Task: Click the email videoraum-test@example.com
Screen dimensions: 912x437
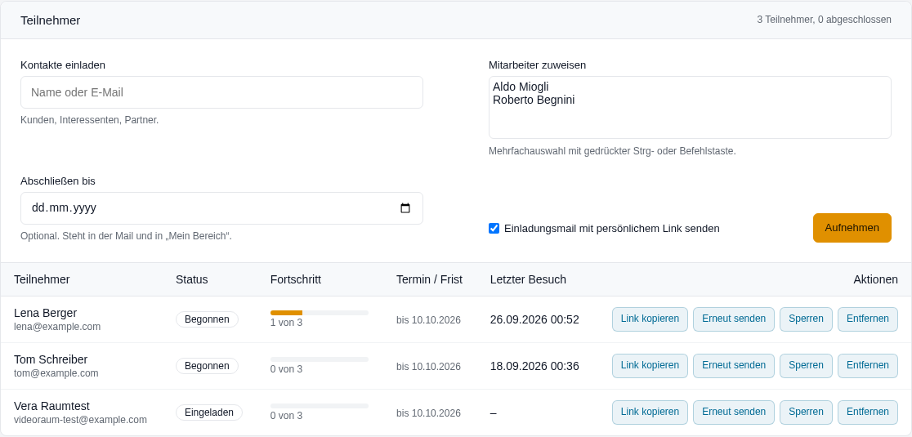Action: 80,420
